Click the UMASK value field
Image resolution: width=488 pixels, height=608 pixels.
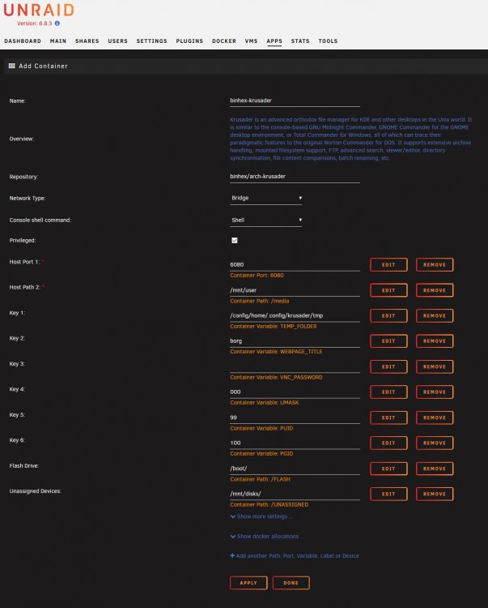click(295, 392)
